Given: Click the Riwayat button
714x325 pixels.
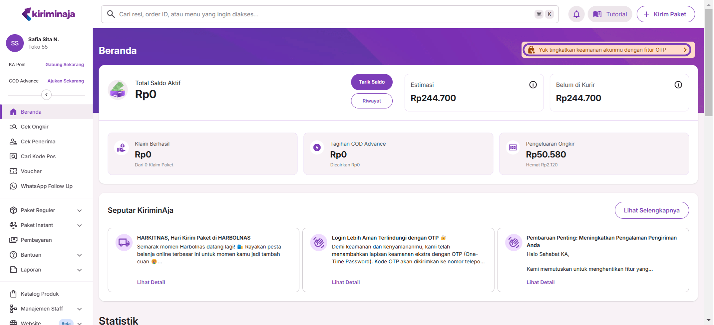Looking at the screenshot, I should (x=372, y=101).
